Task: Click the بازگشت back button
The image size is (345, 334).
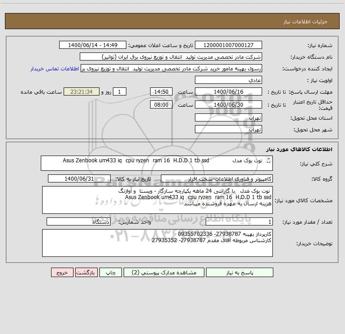Action: click(86, 272)
